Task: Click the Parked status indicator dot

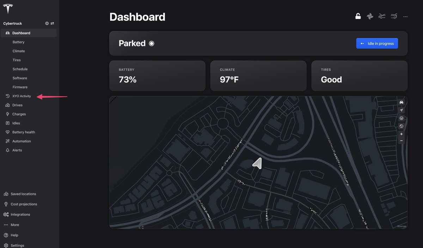Action: pos(152,44)
